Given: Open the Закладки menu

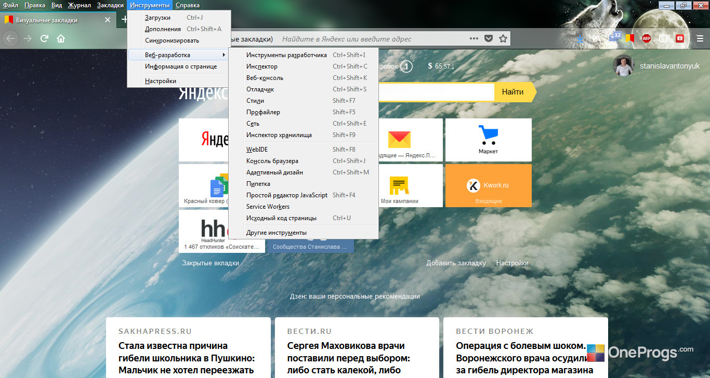Looking at the screenshot, I should (x=110, y=5).
